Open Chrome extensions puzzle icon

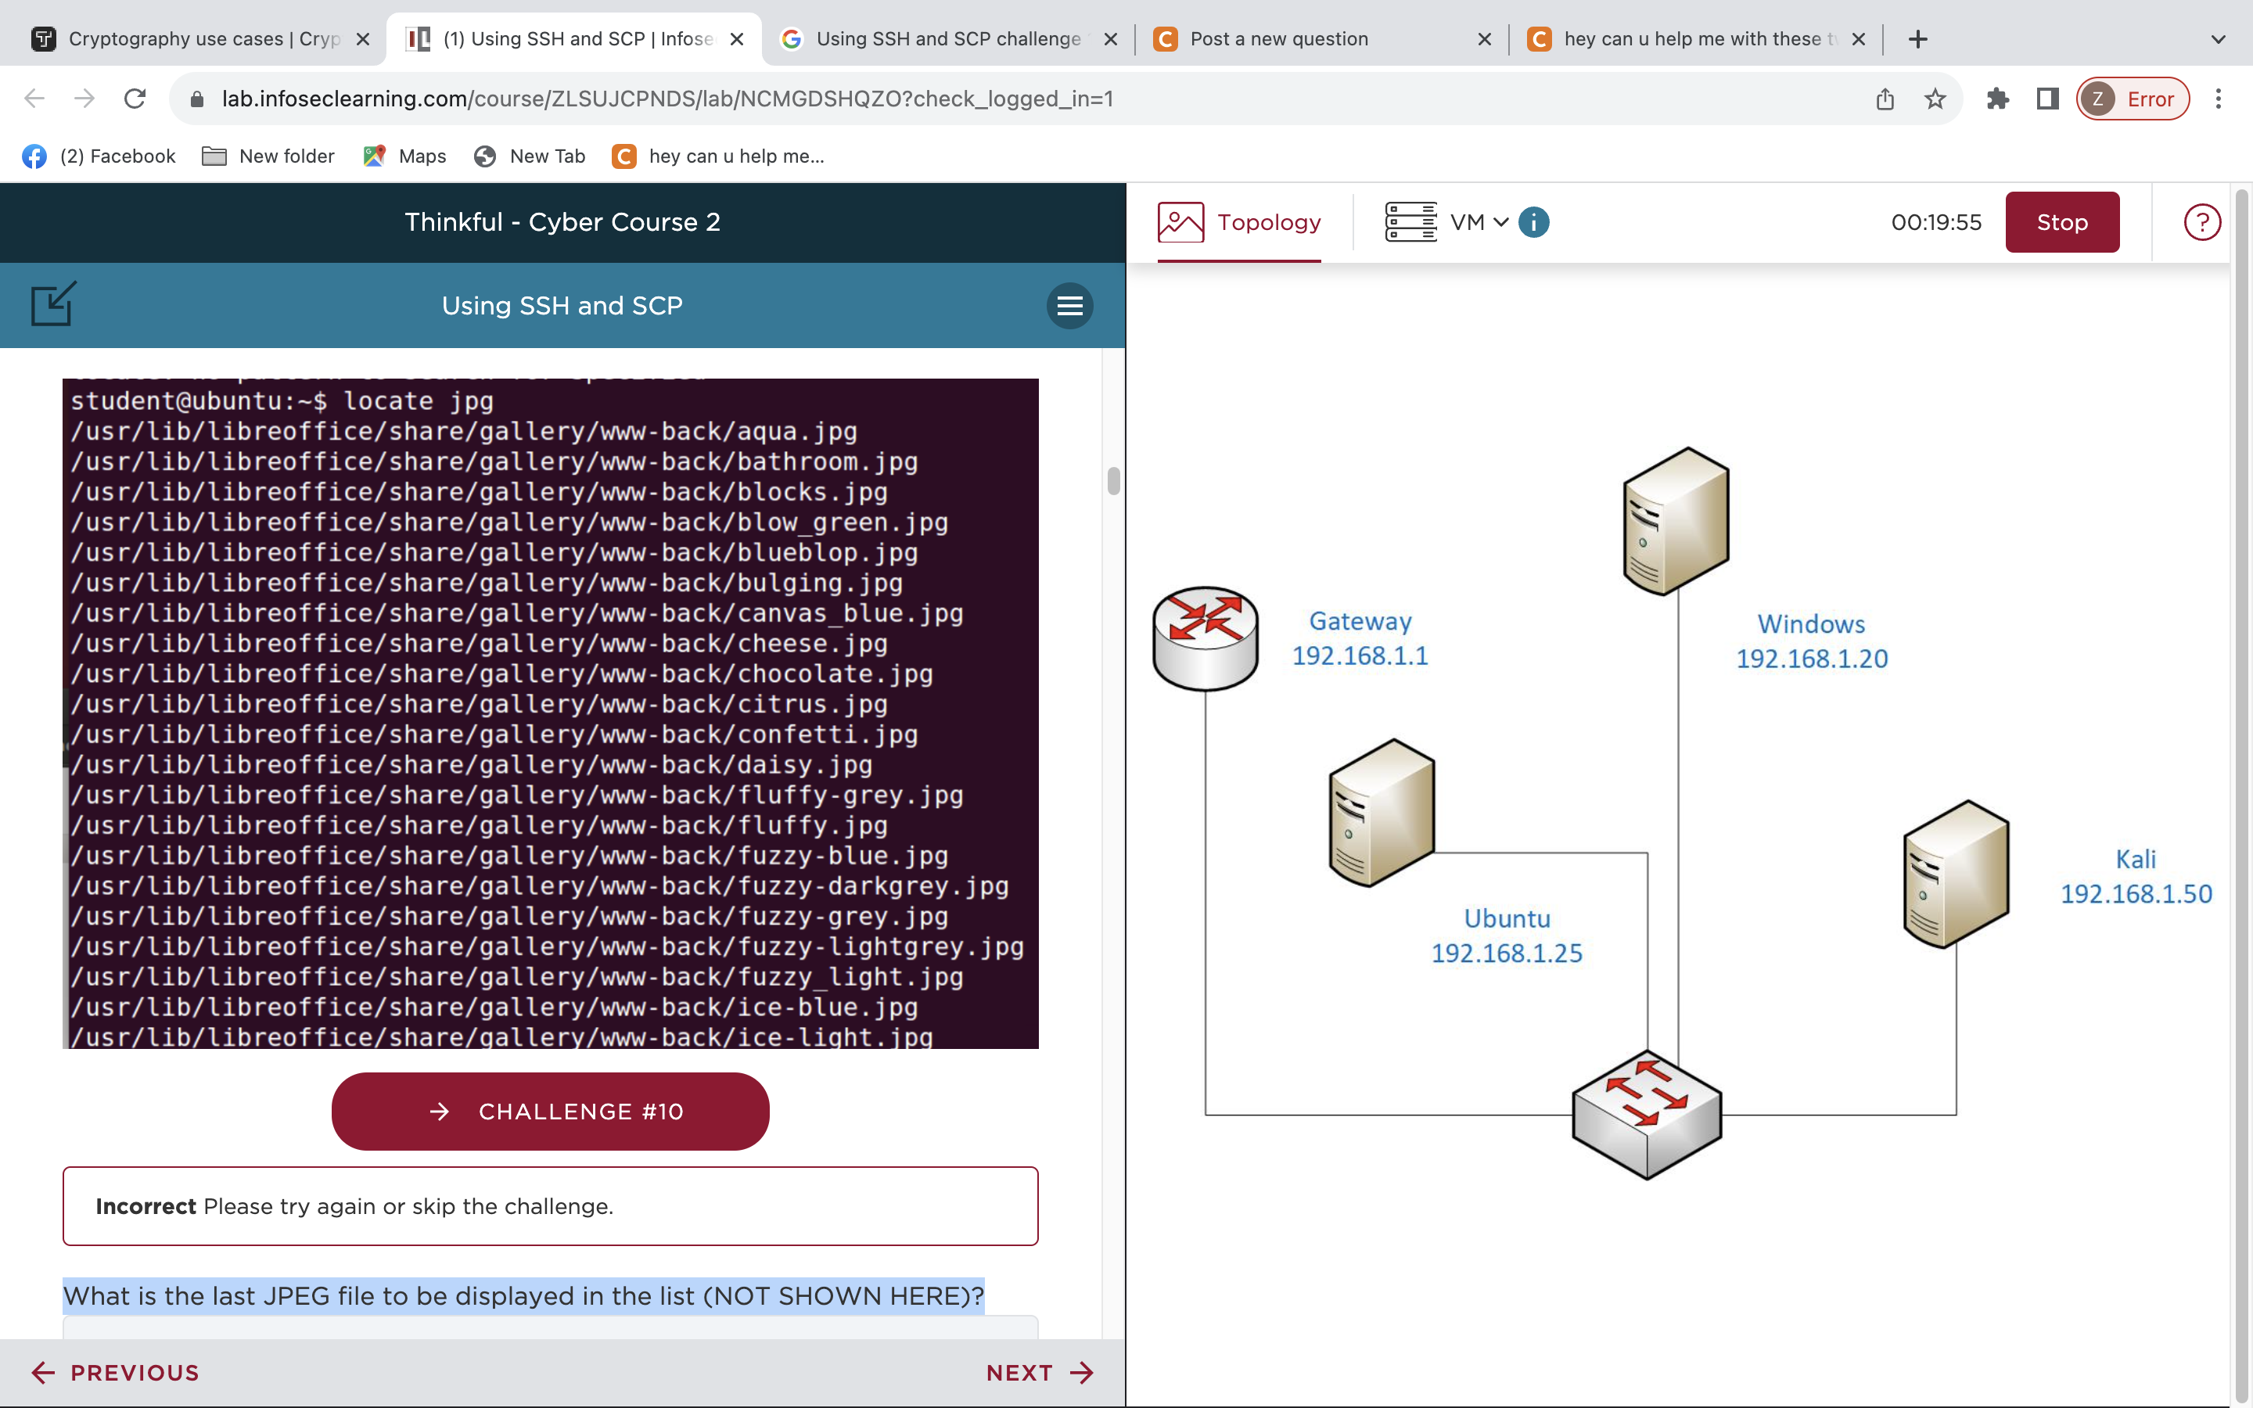click(1997, 99)
